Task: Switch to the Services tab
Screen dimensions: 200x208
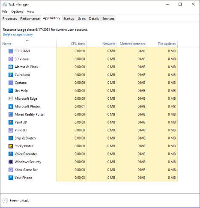Action: (x=108, y=18)
